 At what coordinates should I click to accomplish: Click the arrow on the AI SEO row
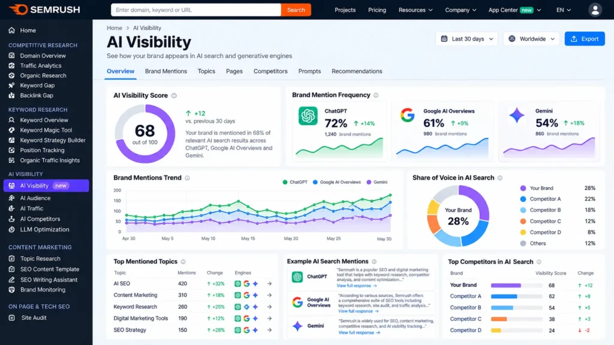tap(269, 283)
